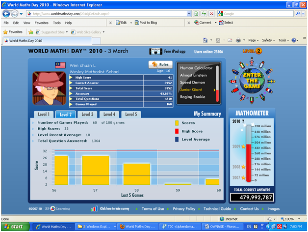308x232 pixels.
Task: Select the World Maths Day 2010 tab
Action: [47, 41]
